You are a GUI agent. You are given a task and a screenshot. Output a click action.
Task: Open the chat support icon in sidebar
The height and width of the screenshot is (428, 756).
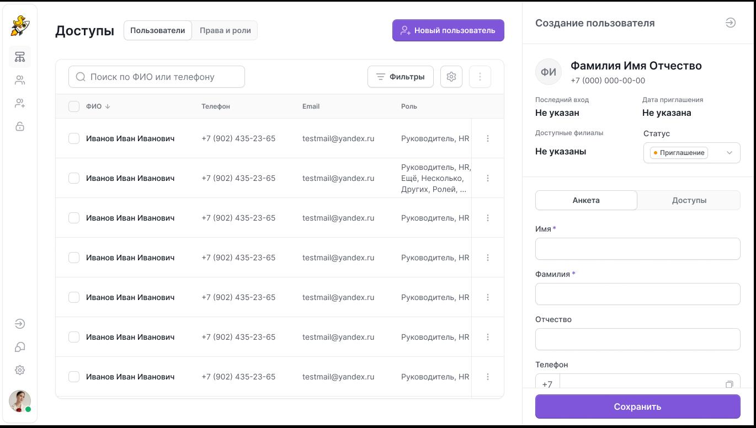tap(20, 347)
